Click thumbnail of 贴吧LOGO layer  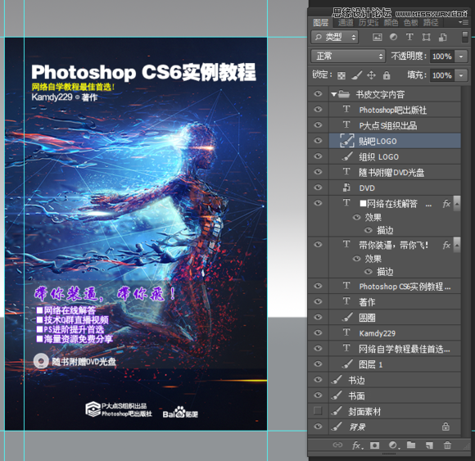tap(347, 141)
